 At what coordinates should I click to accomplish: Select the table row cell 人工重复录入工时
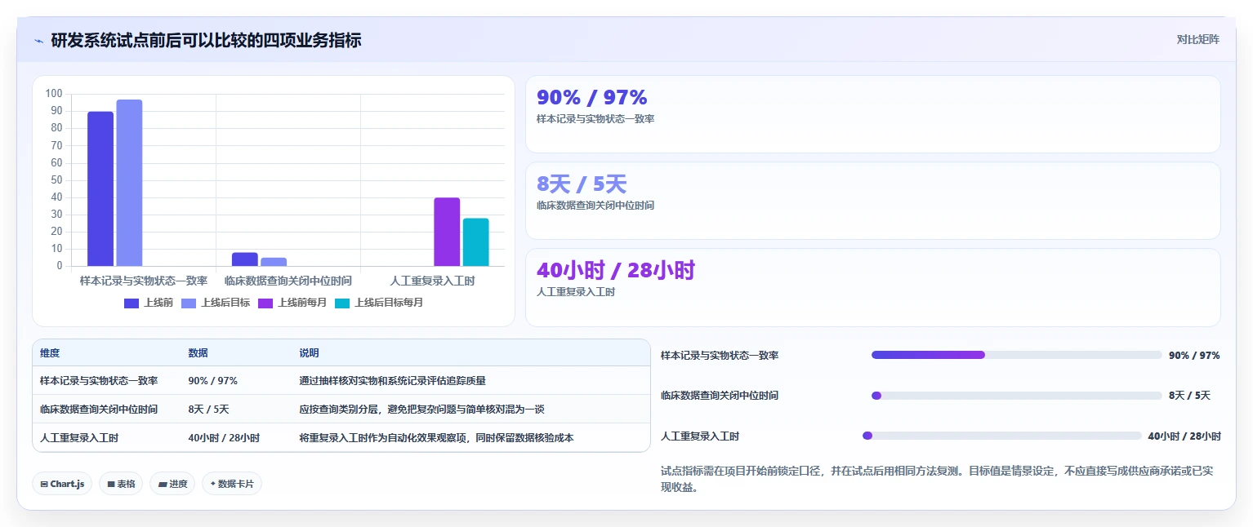(x=79, y=438)
